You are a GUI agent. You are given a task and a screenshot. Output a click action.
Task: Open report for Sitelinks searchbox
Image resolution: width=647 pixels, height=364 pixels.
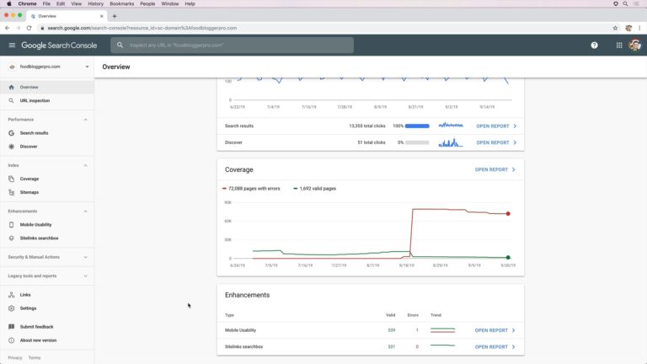point(495,346)
